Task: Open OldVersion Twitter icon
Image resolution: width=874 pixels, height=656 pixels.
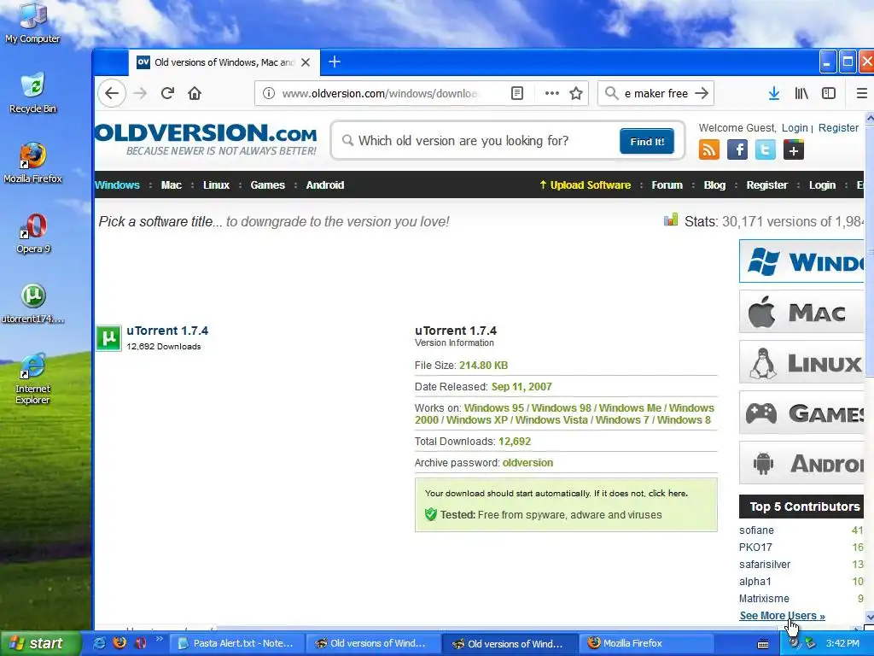Action: (766, 149)
